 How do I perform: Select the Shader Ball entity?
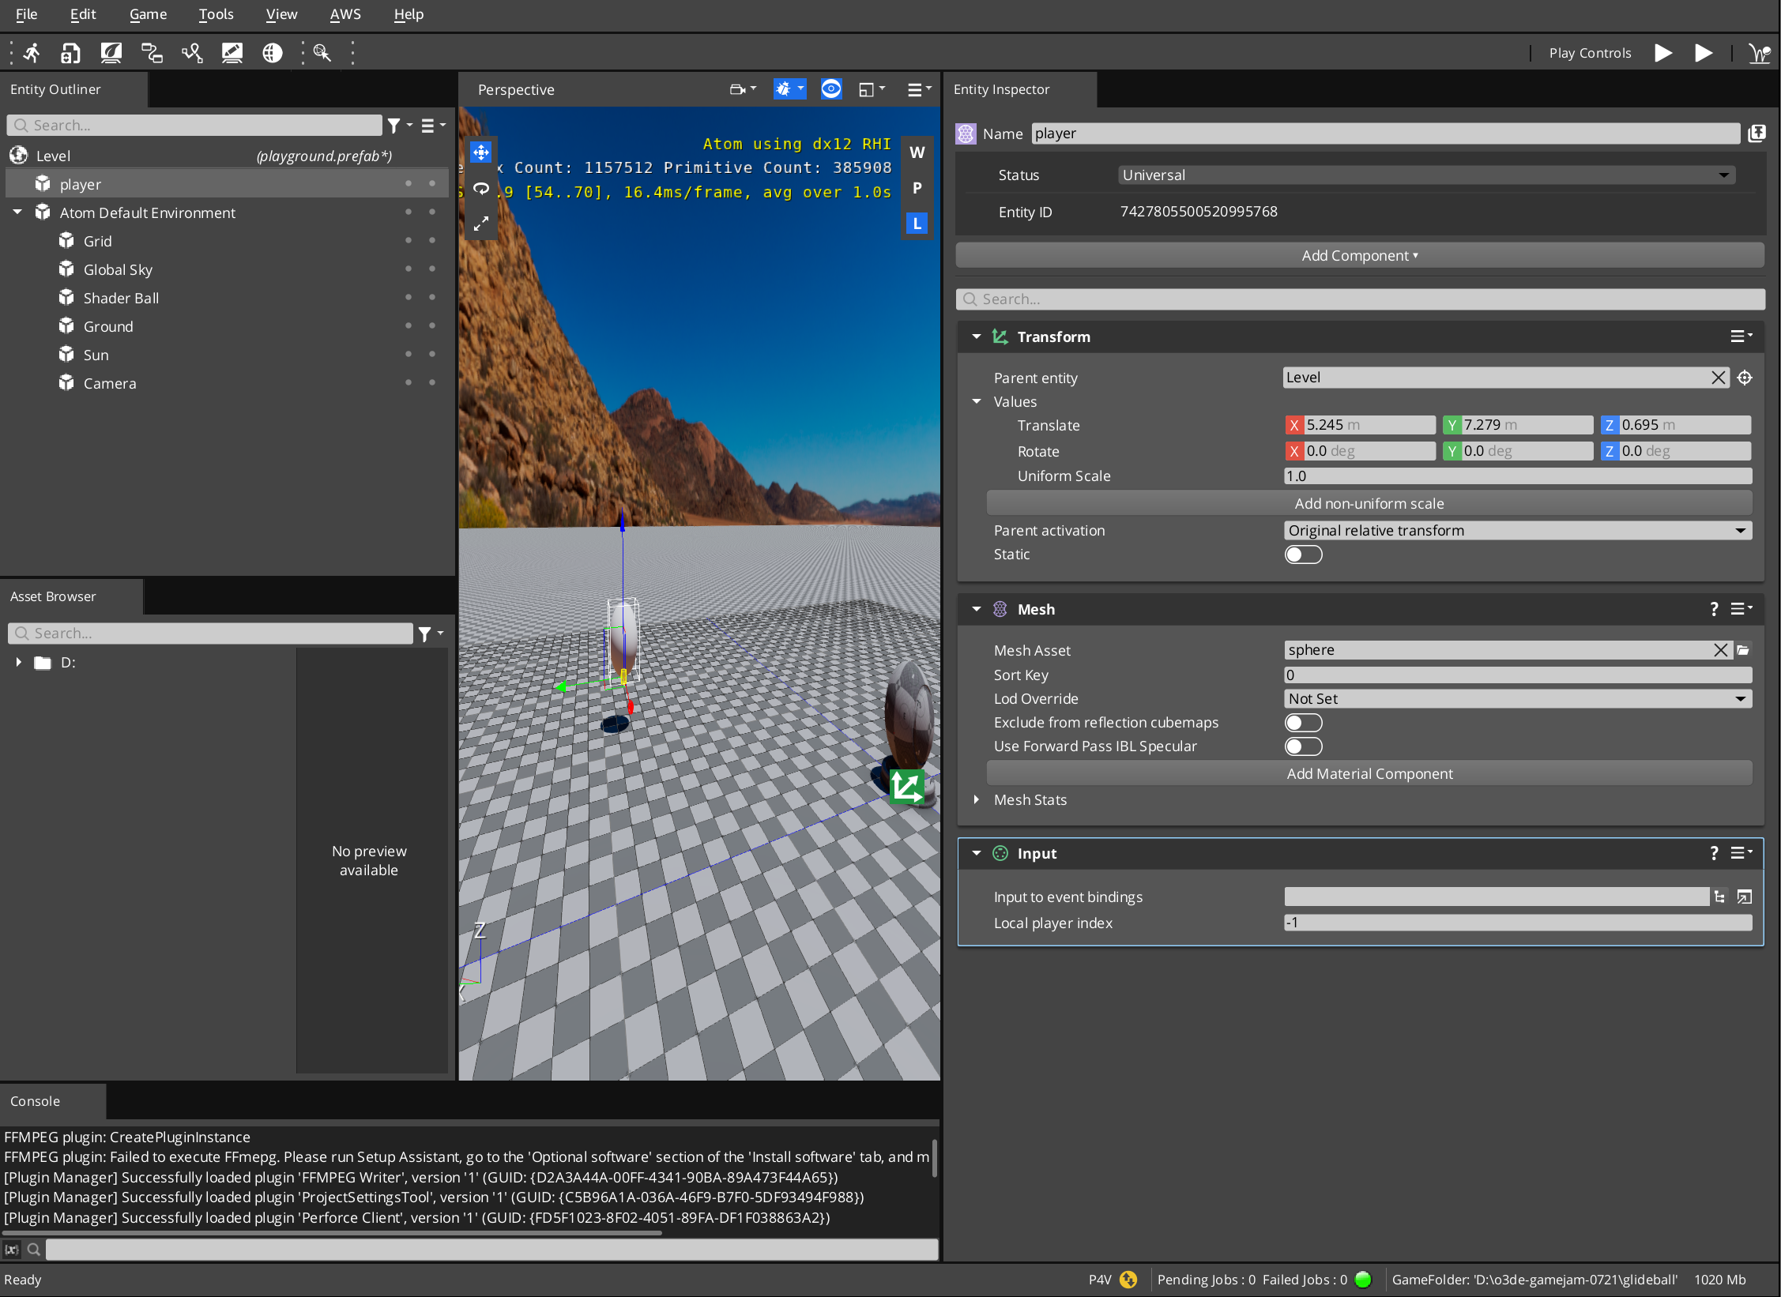pos(121,299)
